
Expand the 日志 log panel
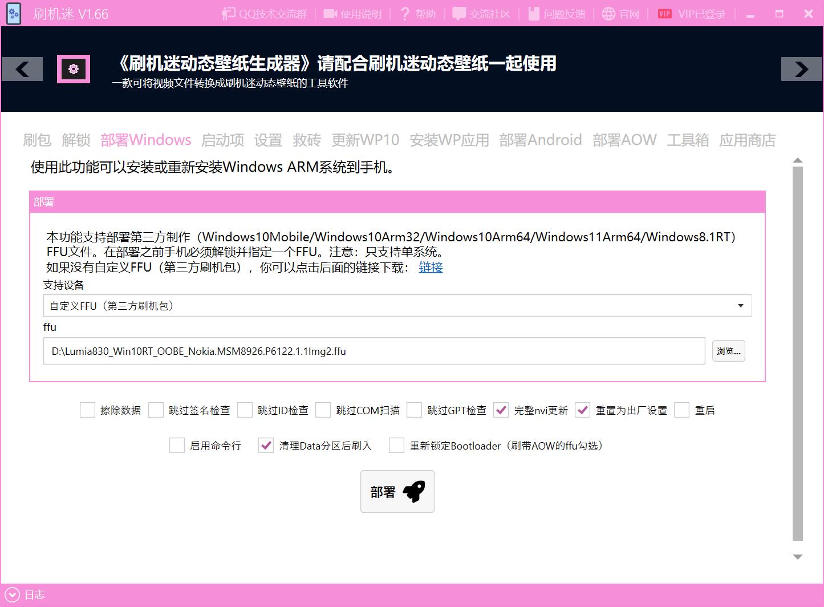tap(12, 595)
